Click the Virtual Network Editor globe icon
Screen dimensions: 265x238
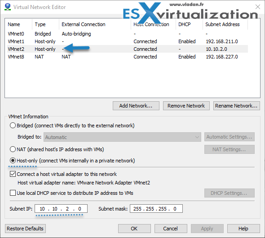(x=8, y=7)
